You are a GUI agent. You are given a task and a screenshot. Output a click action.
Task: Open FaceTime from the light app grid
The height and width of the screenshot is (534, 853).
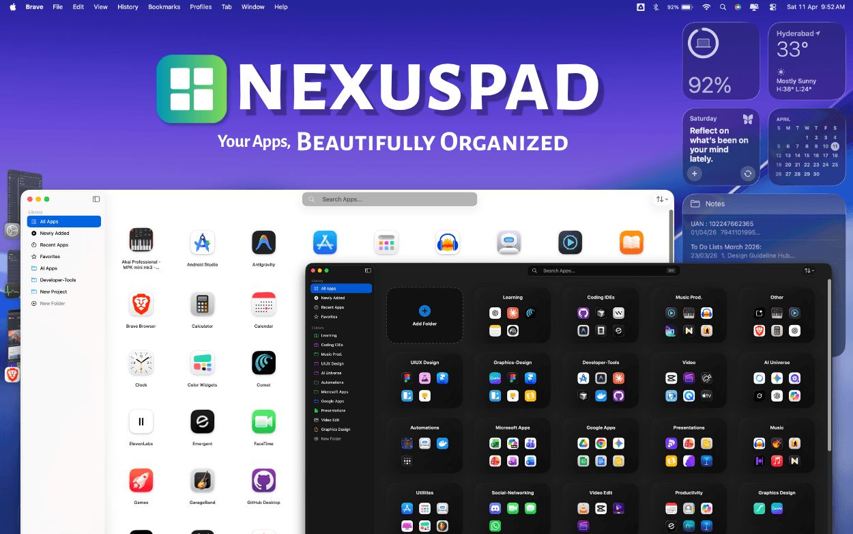pyautogui.click(x=263, y=422)
